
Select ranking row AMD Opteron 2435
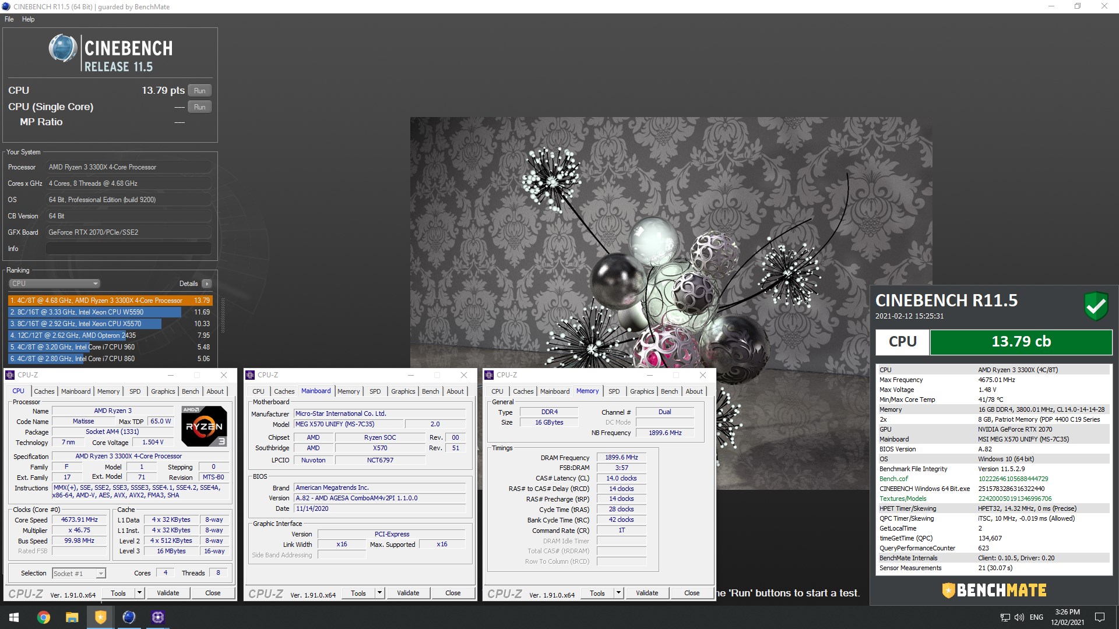110,335
